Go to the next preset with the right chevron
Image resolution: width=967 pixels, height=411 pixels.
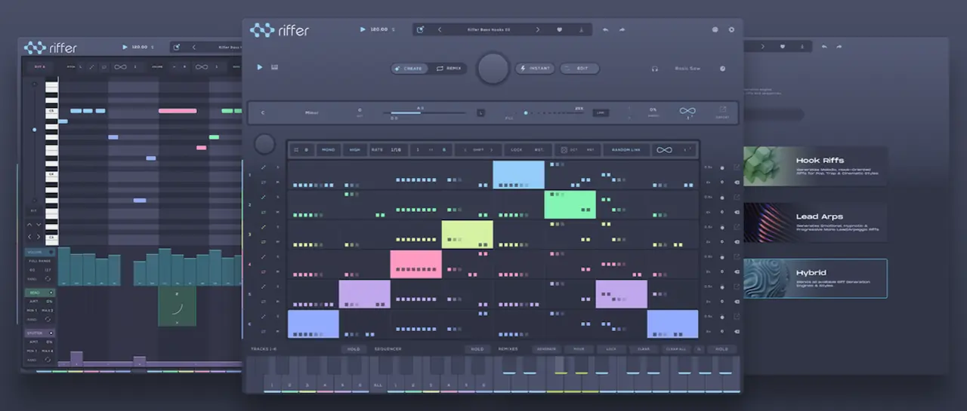click(538, 29)
